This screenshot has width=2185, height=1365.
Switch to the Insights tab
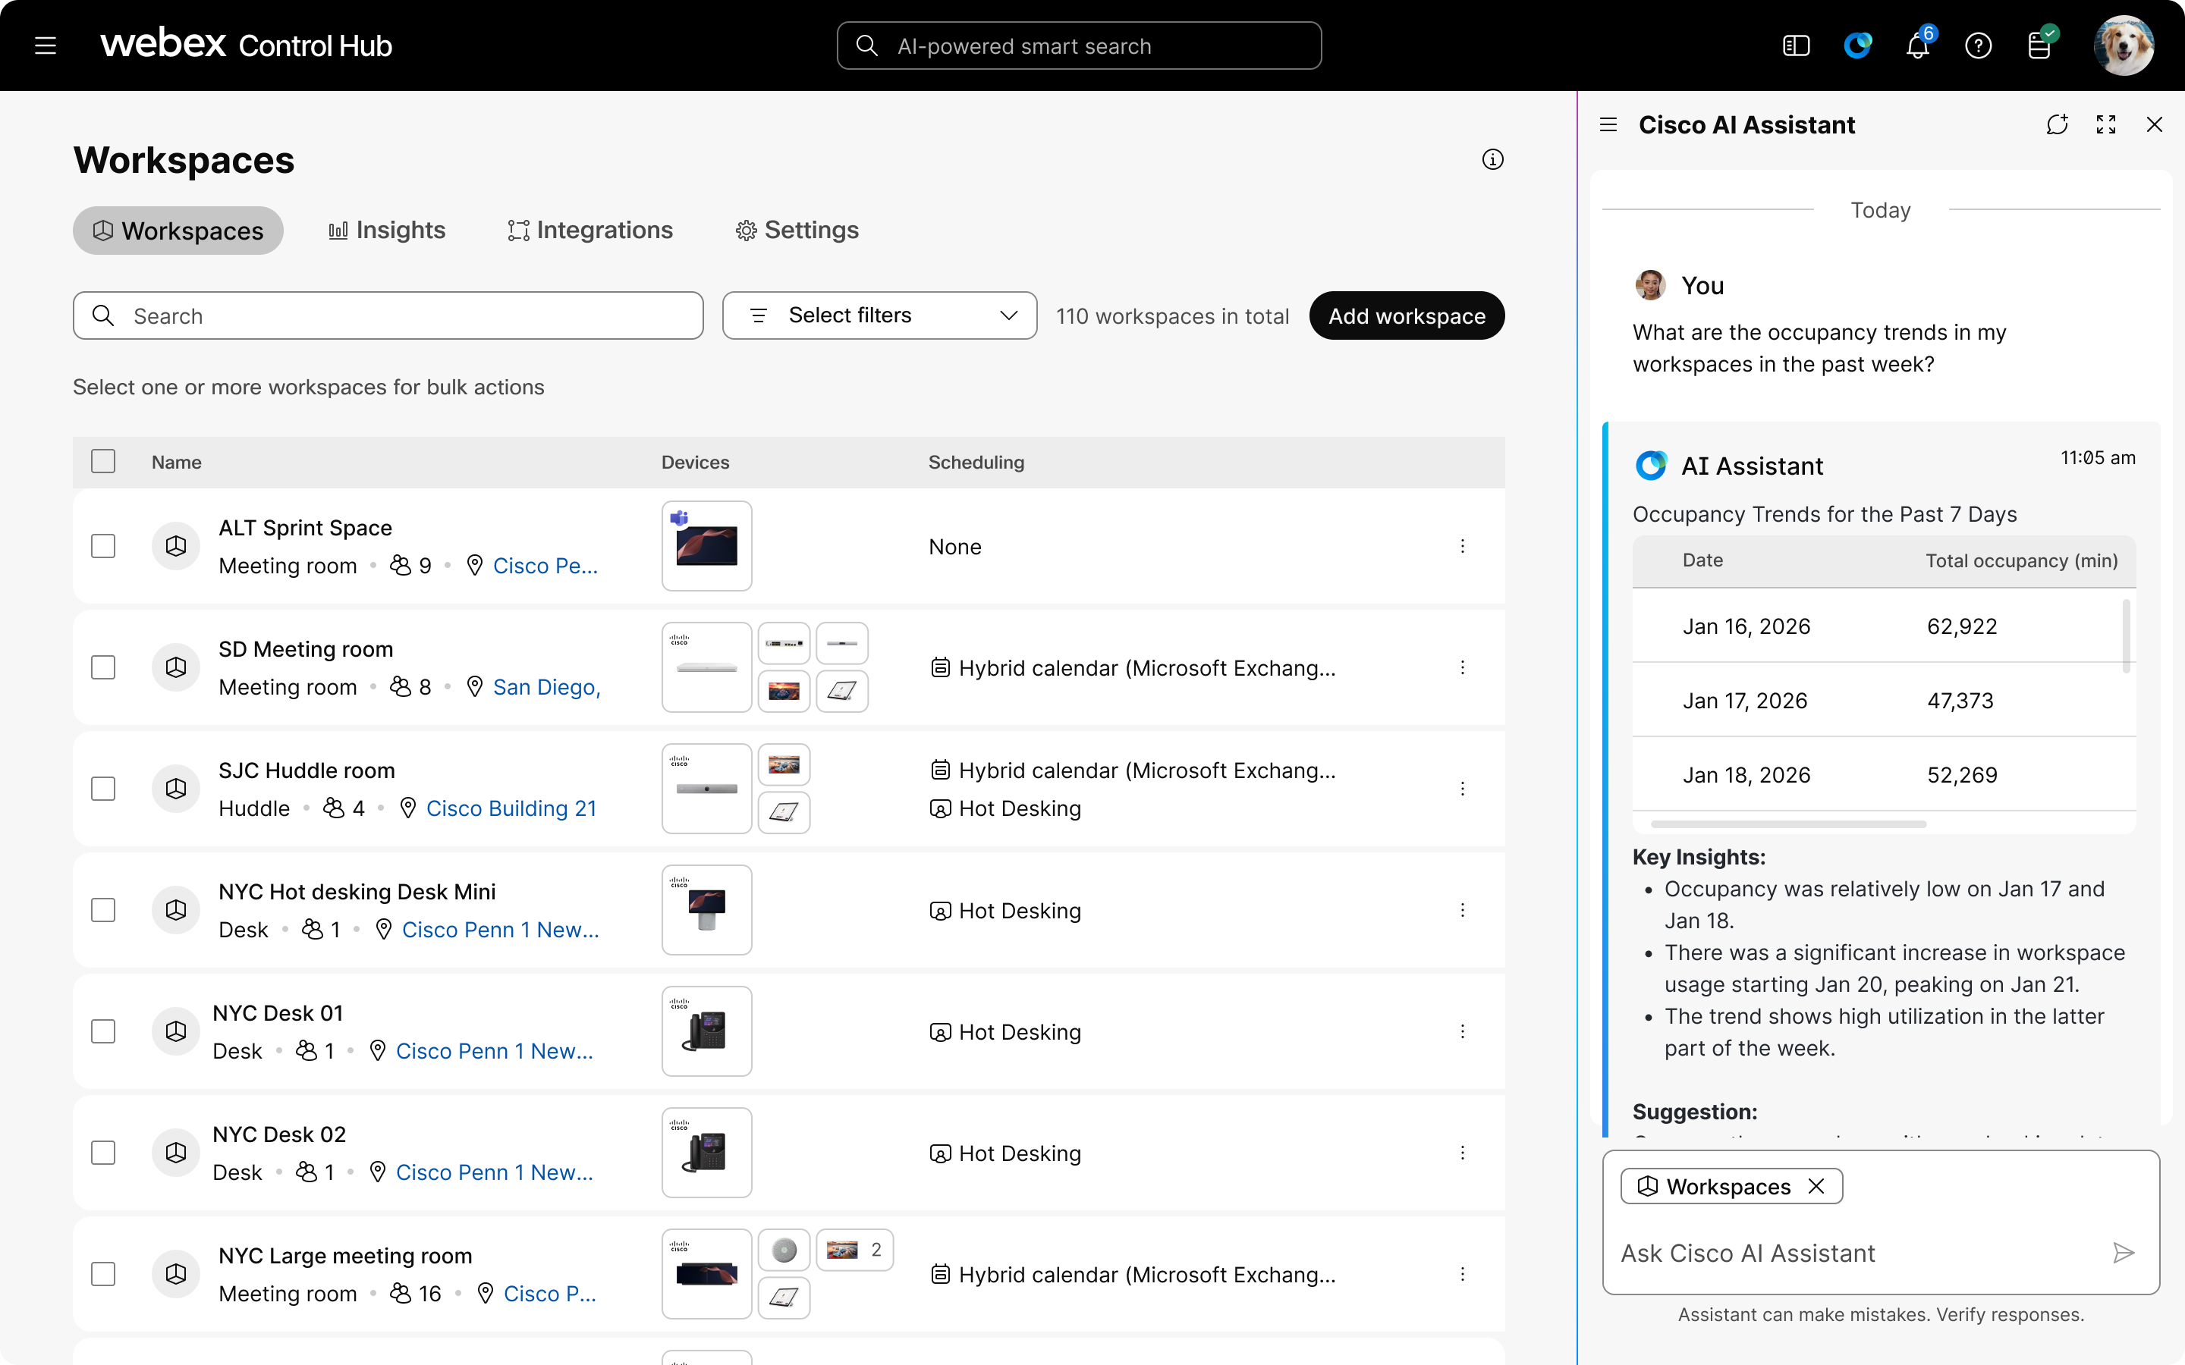[x=386, y=231]
